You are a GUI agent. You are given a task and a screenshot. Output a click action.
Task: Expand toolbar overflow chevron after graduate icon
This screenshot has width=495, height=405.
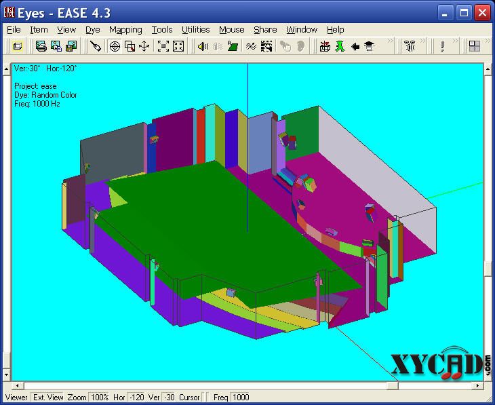pyautogui.click(x=390, y=41)
